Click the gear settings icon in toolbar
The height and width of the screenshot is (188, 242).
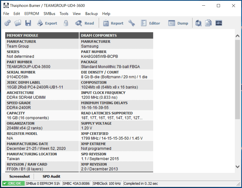[x=7, y=23]
